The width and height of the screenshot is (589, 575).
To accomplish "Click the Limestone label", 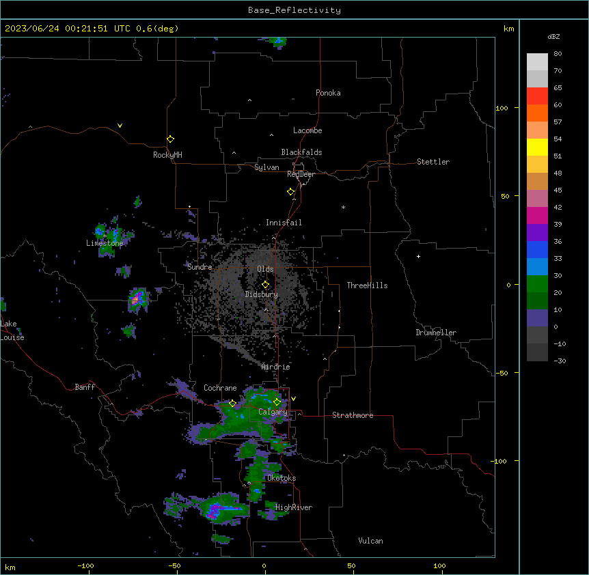I will coord(105,243).
